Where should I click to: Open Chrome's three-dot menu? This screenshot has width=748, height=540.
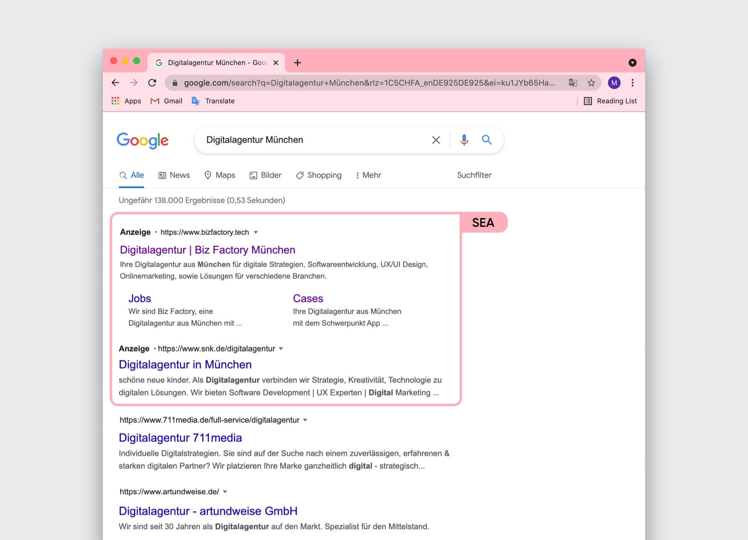632,83
